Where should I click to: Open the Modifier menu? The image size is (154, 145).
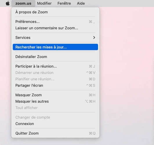(44, 3)
